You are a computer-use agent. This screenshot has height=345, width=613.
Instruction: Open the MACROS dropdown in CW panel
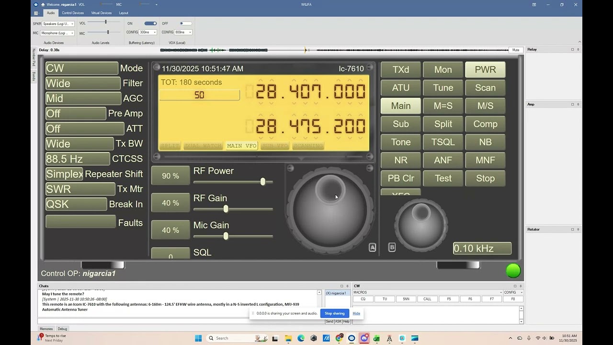[x=428, y=292]
